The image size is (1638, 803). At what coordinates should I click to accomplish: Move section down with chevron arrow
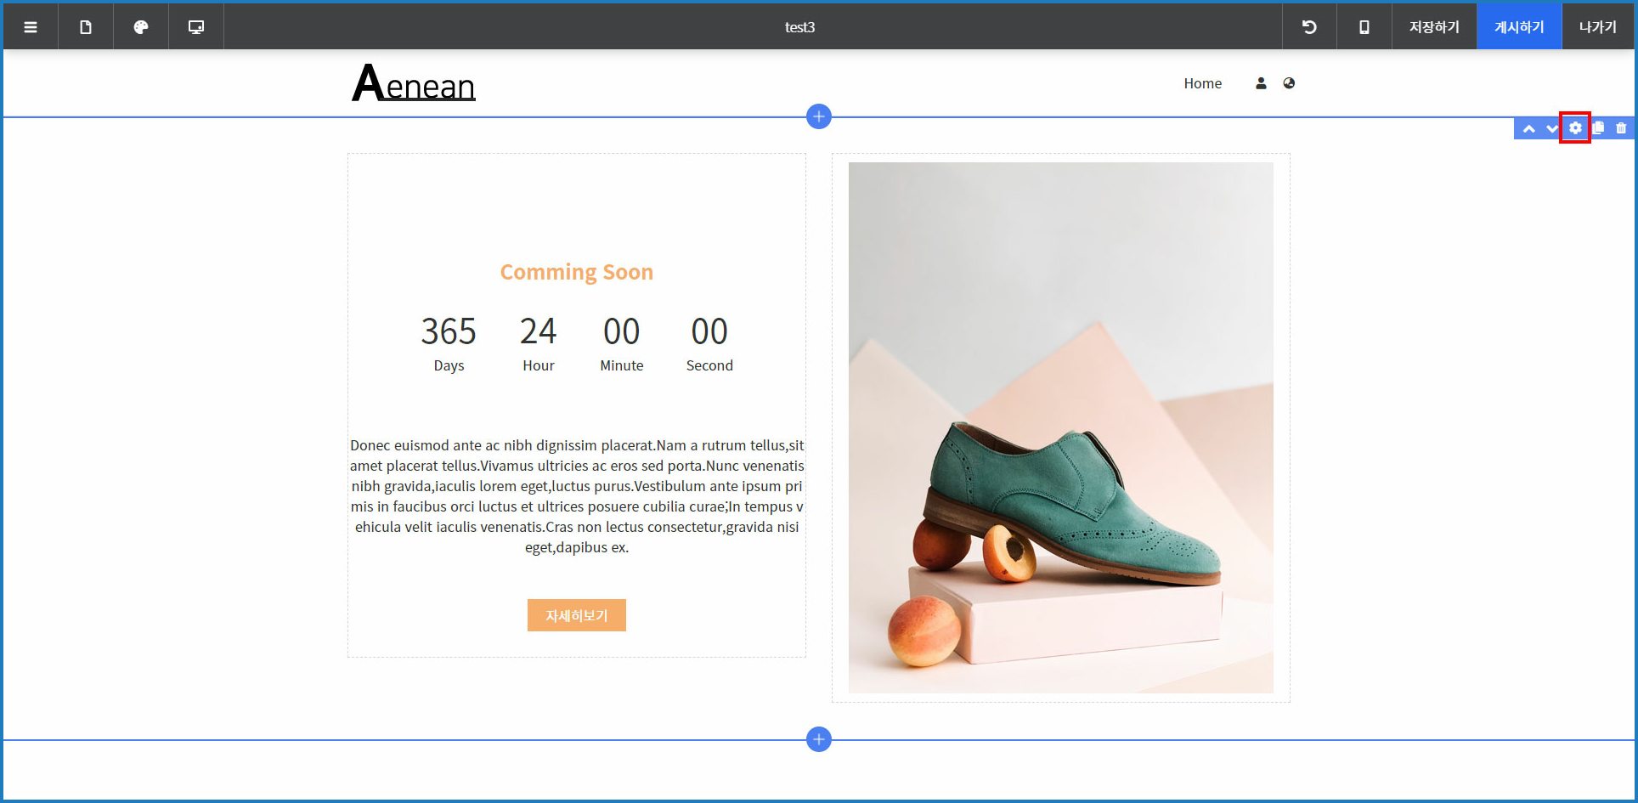point(1551,128)
